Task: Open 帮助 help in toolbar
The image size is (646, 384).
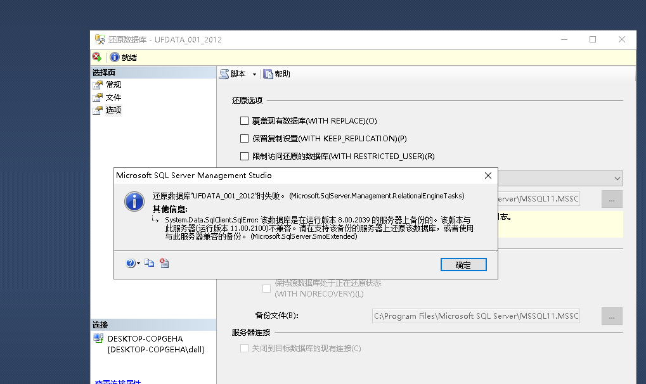Action: [277, 74]
